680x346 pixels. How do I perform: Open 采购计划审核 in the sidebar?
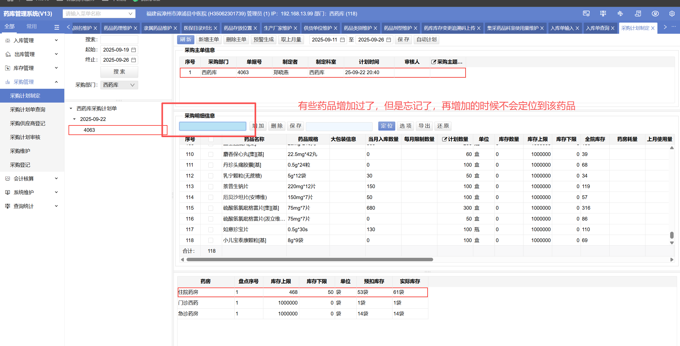(25, 137)
